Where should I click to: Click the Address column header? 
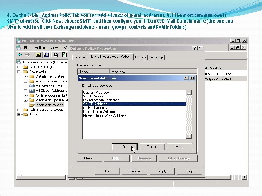pos(153,72)
